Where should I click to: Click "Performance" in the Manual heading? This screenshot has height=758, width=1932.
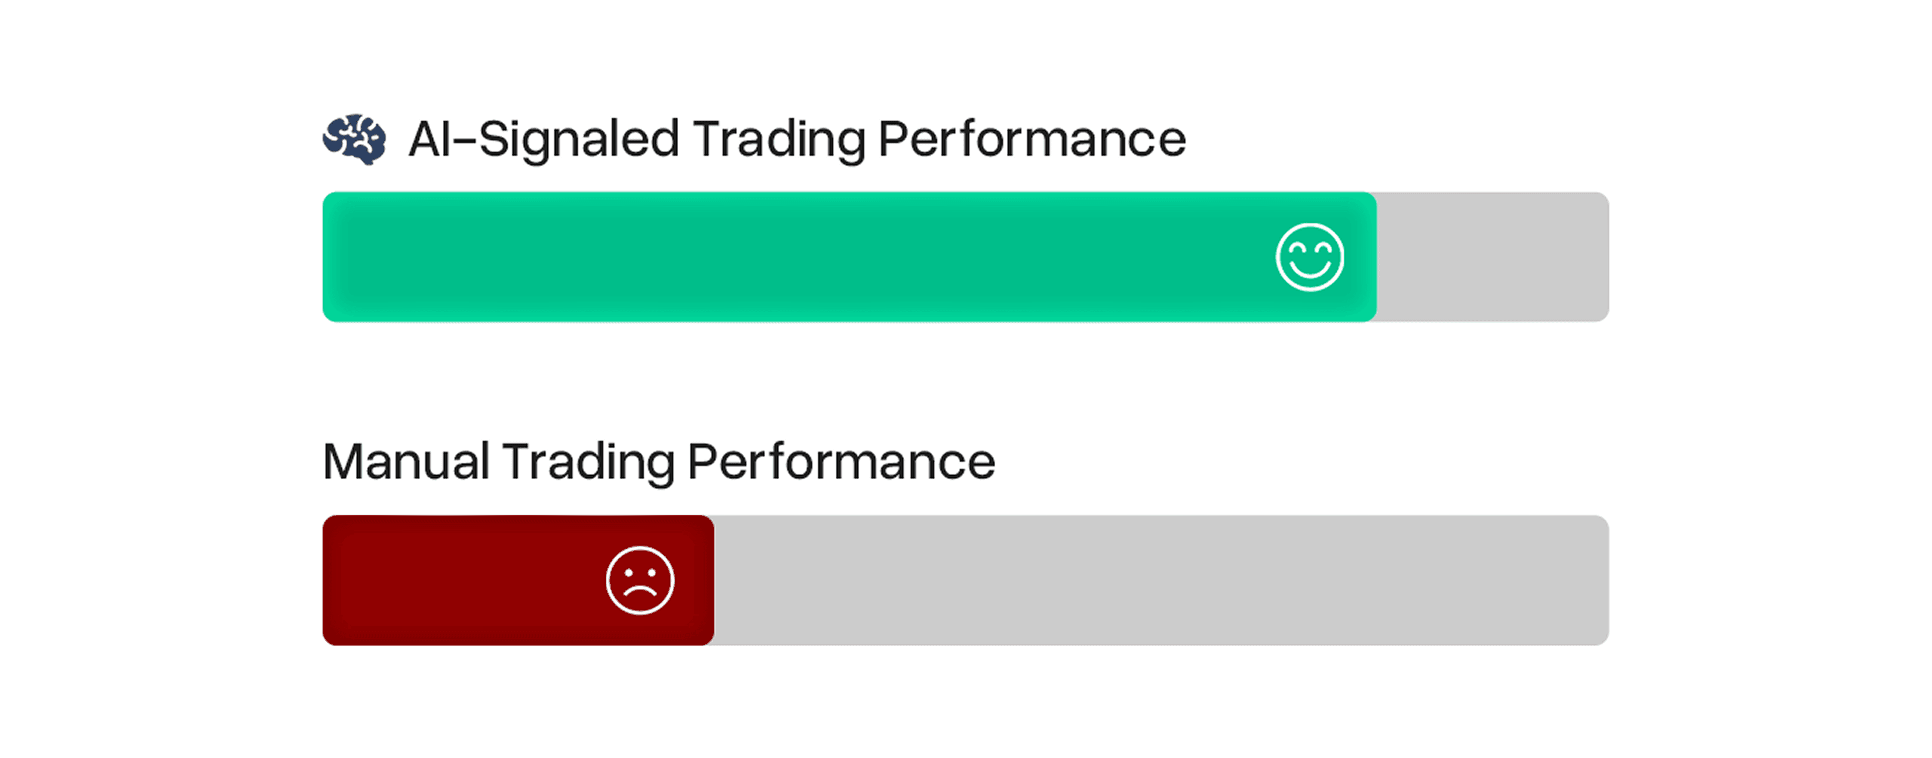842,462
